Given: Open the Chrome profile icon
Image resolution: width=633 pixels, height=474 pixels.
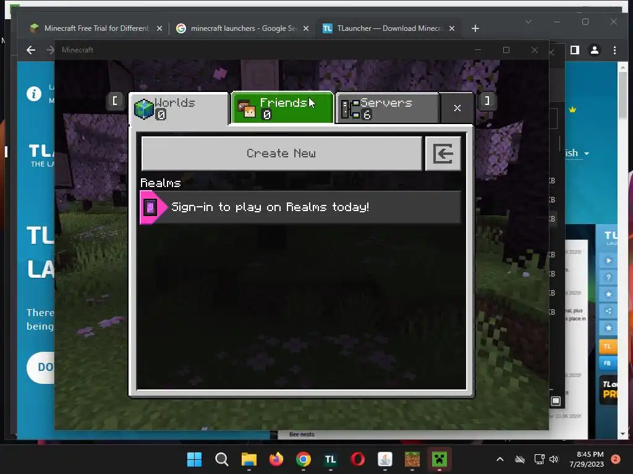Looking at the screenshot, I should pyautogui.click(x=595, y=50).
